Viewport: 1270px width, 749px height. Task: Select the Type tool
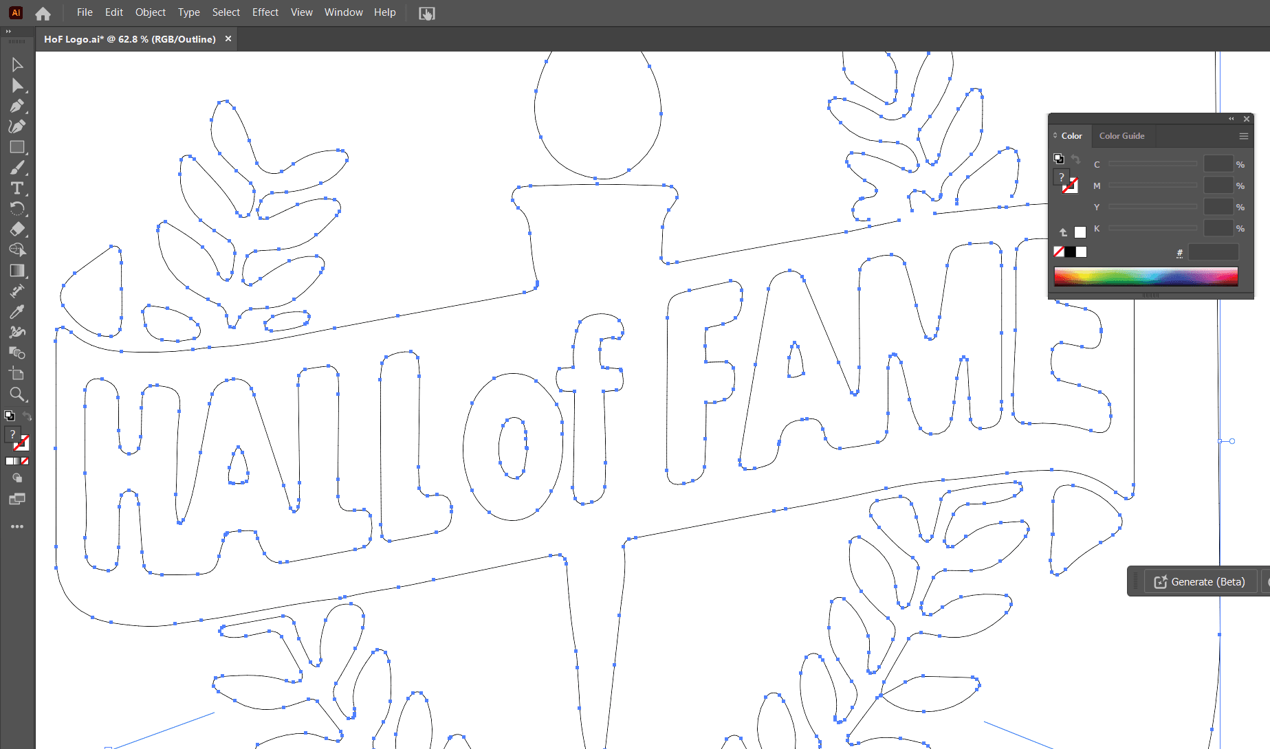coord(17,188)
